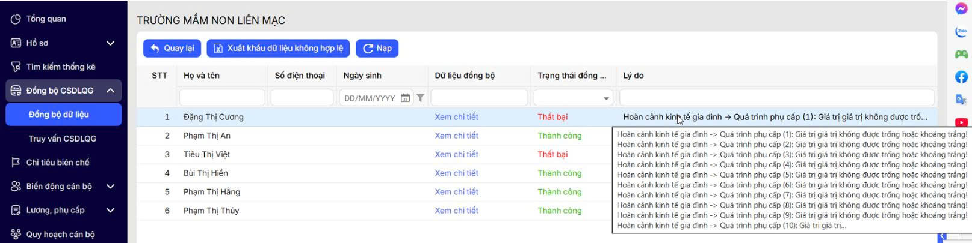Click the funnel filter icon beside Ngày sinh
This screenshot has width=972, height=243.
421,98
